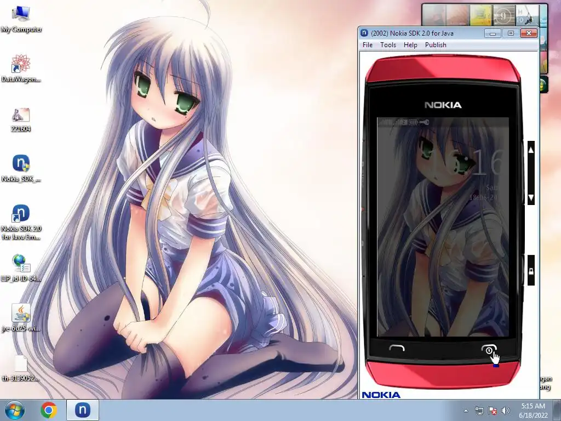Minimize the Nokia SDK window
The height and width of the screenshot is (421, 561).
[493, 33]
